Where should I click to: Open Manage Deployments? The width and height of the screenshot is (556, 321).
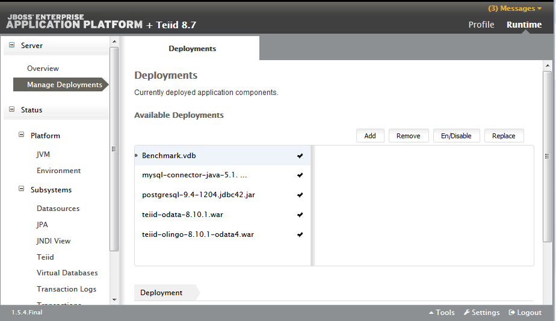60,84
